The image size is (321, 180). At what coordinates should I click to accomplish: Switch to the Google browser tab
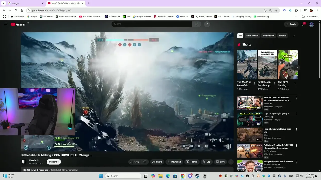[25, 3]
